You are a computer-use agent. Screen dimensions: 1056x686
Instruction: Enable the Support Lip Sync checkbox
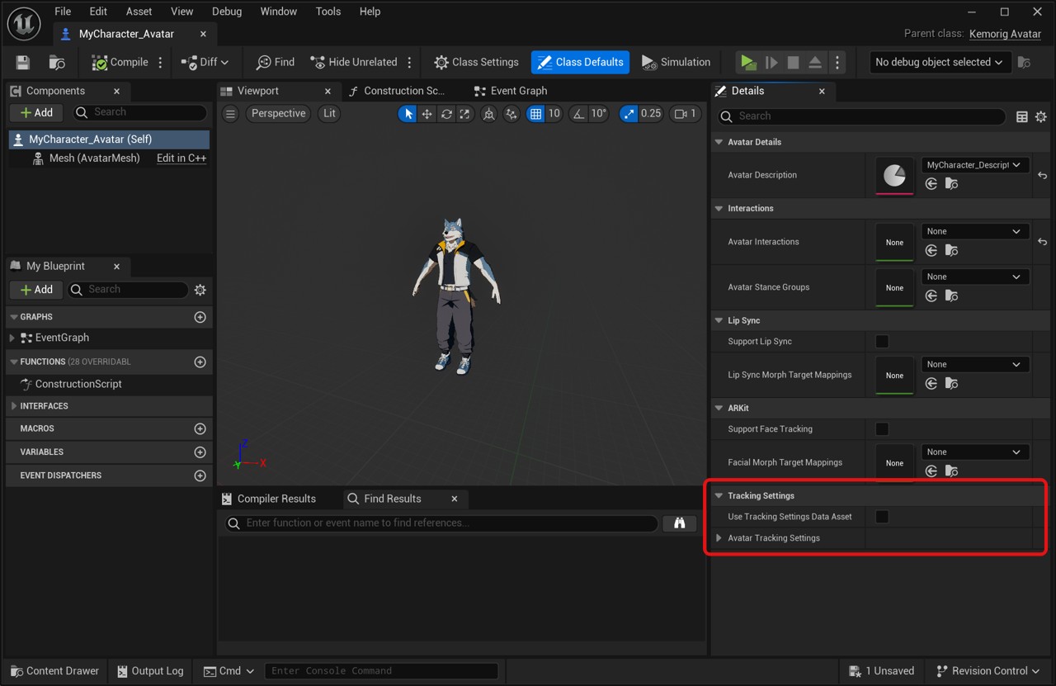(882, 342)
